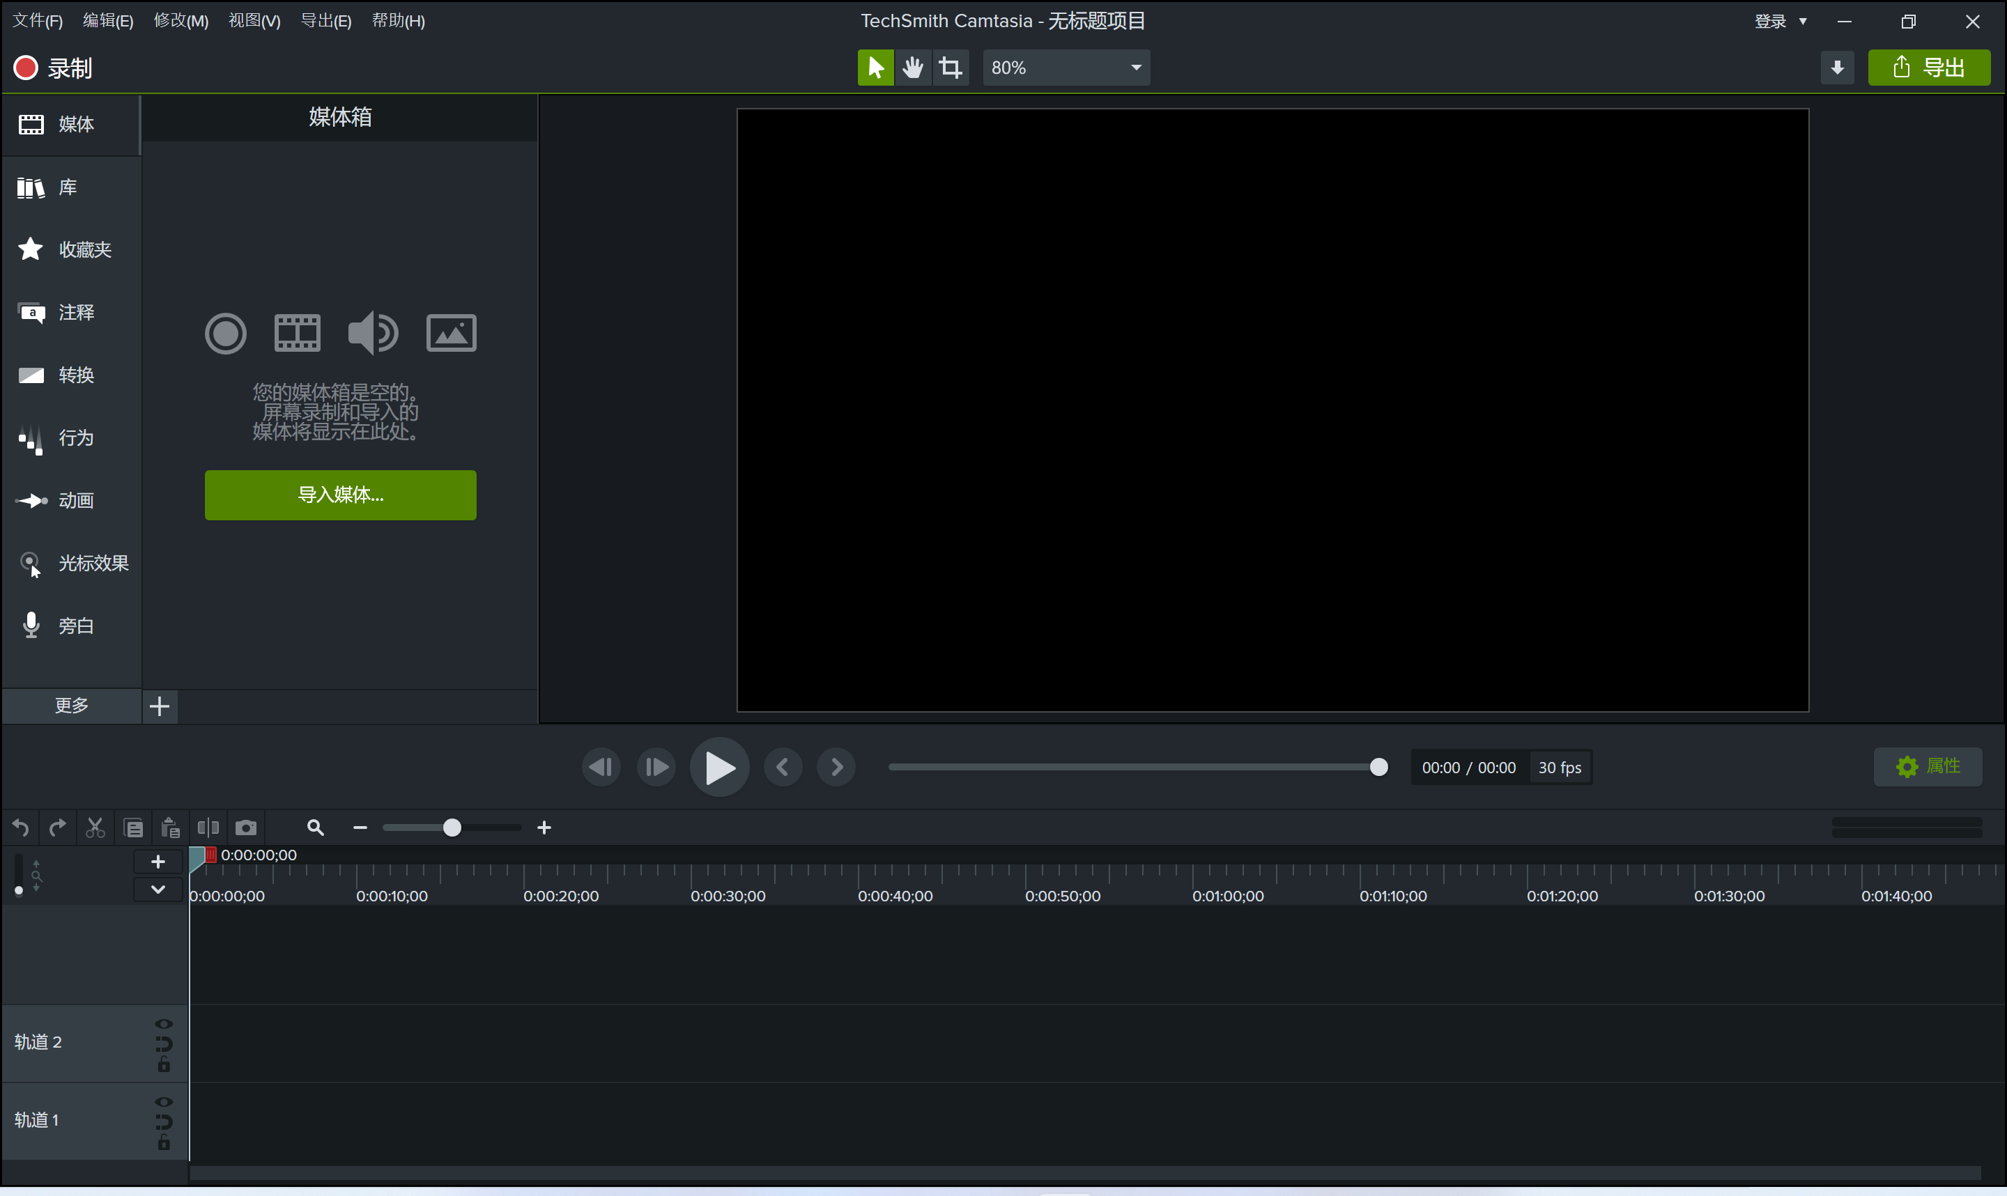
Task: Select the hand pan tool
Action: [x=913, y=68]
